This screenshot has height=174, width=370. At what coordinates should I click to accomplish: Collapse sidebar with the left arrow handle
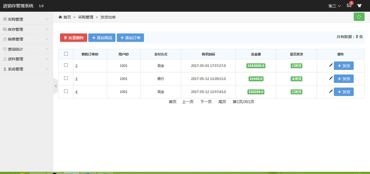click(x=55, y=86)
